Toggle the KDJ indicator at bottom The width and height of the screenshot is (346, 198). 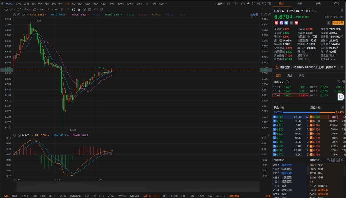(157, 196)
